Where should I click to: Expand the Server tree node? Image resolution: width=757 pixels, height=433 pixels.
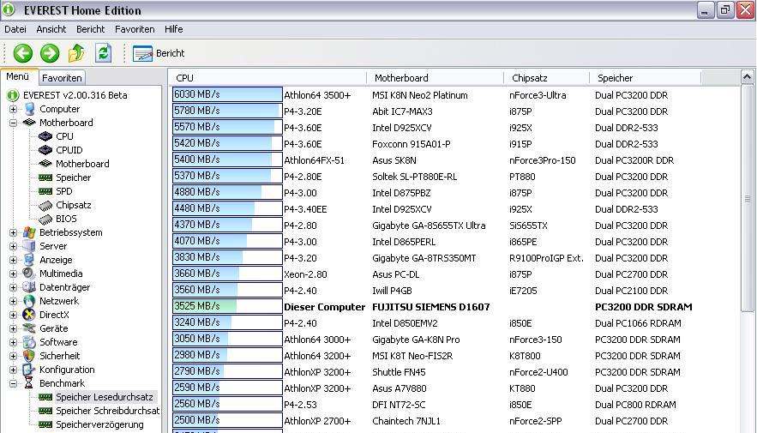pyautogui.click(x=14, y=247)
